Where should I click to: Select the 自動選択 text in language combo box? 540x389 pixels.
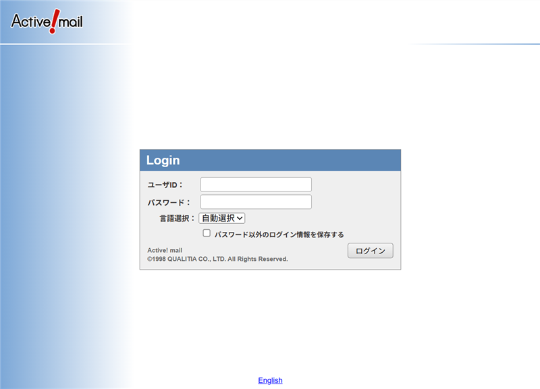click(x=217, y=218)
